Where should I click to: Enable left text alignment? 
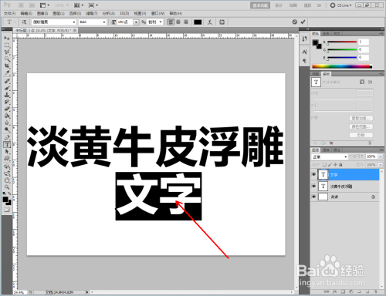[x=171, y=22]
